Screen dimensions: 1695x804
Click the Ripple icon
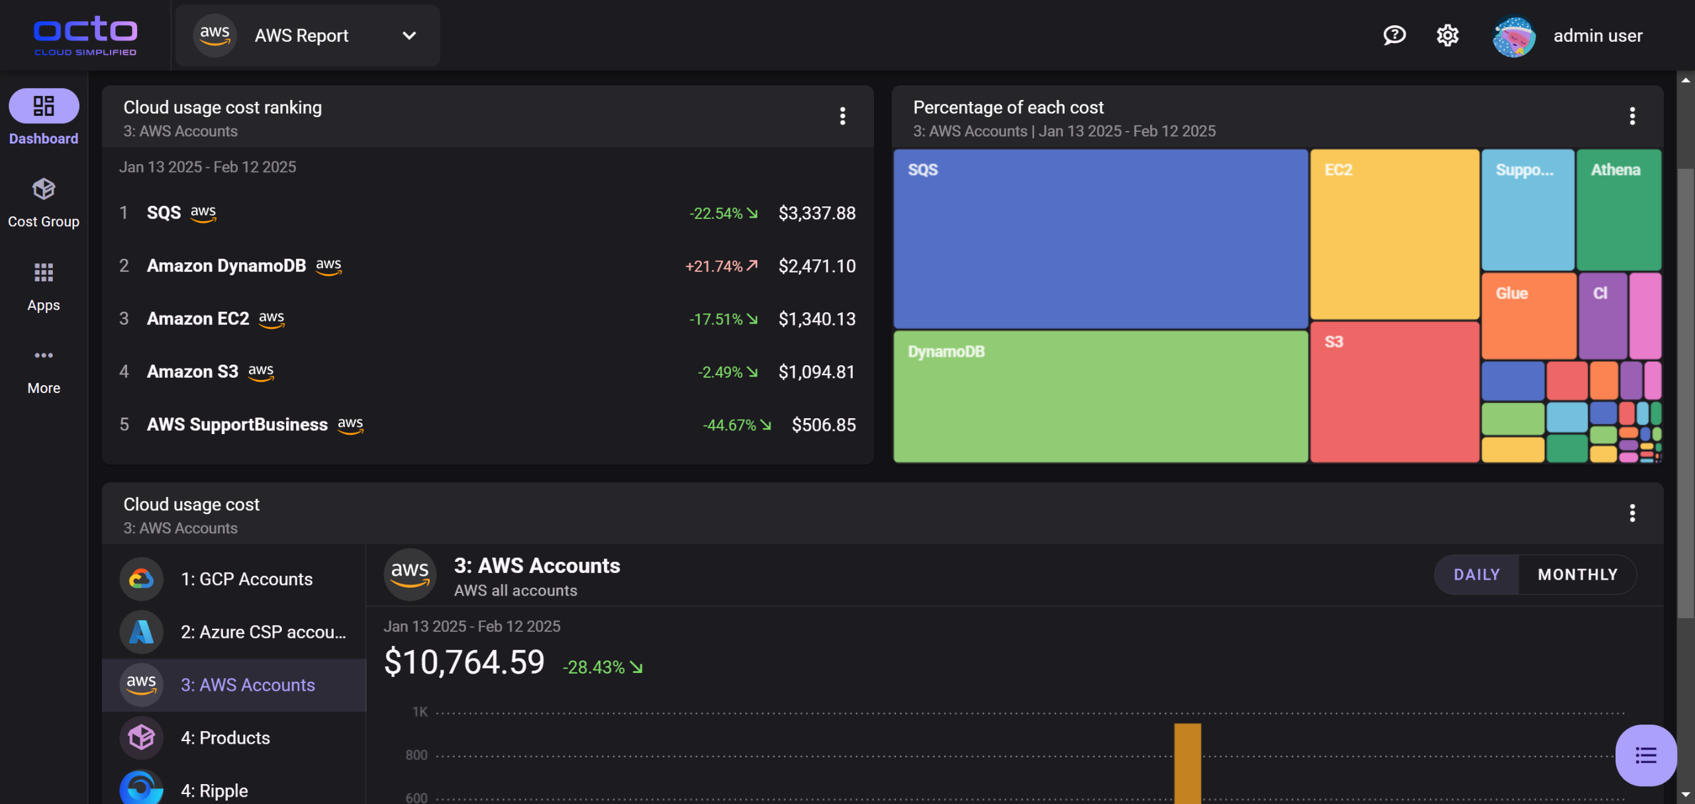click(x=141, y=787)
